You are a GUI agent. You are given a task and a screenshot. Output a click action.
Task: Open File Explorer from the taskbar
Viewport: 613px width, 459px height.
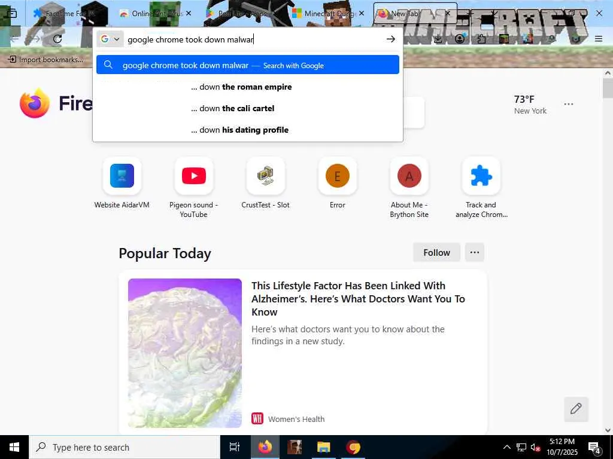pyautogui.click(x=324, y=447)
